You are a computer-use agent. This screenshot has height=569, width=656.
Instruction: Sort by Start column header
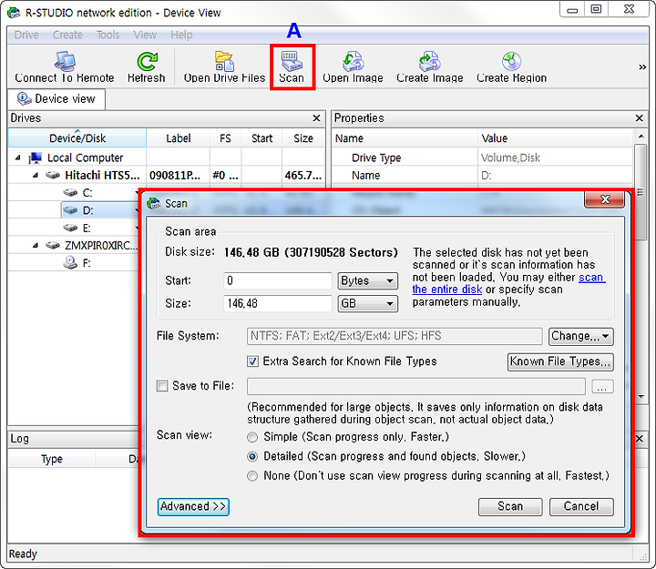coord(261,138)
